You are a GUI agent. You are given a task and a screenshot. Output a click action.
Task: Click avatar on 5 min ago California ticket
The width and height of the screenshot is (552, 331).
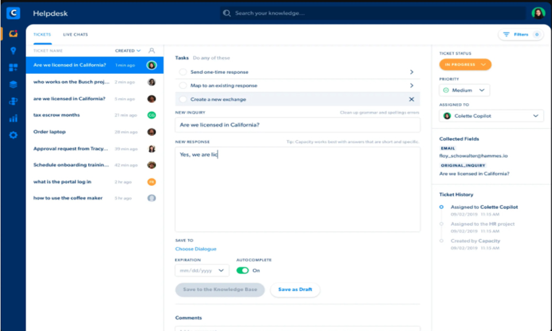point(152,99)
